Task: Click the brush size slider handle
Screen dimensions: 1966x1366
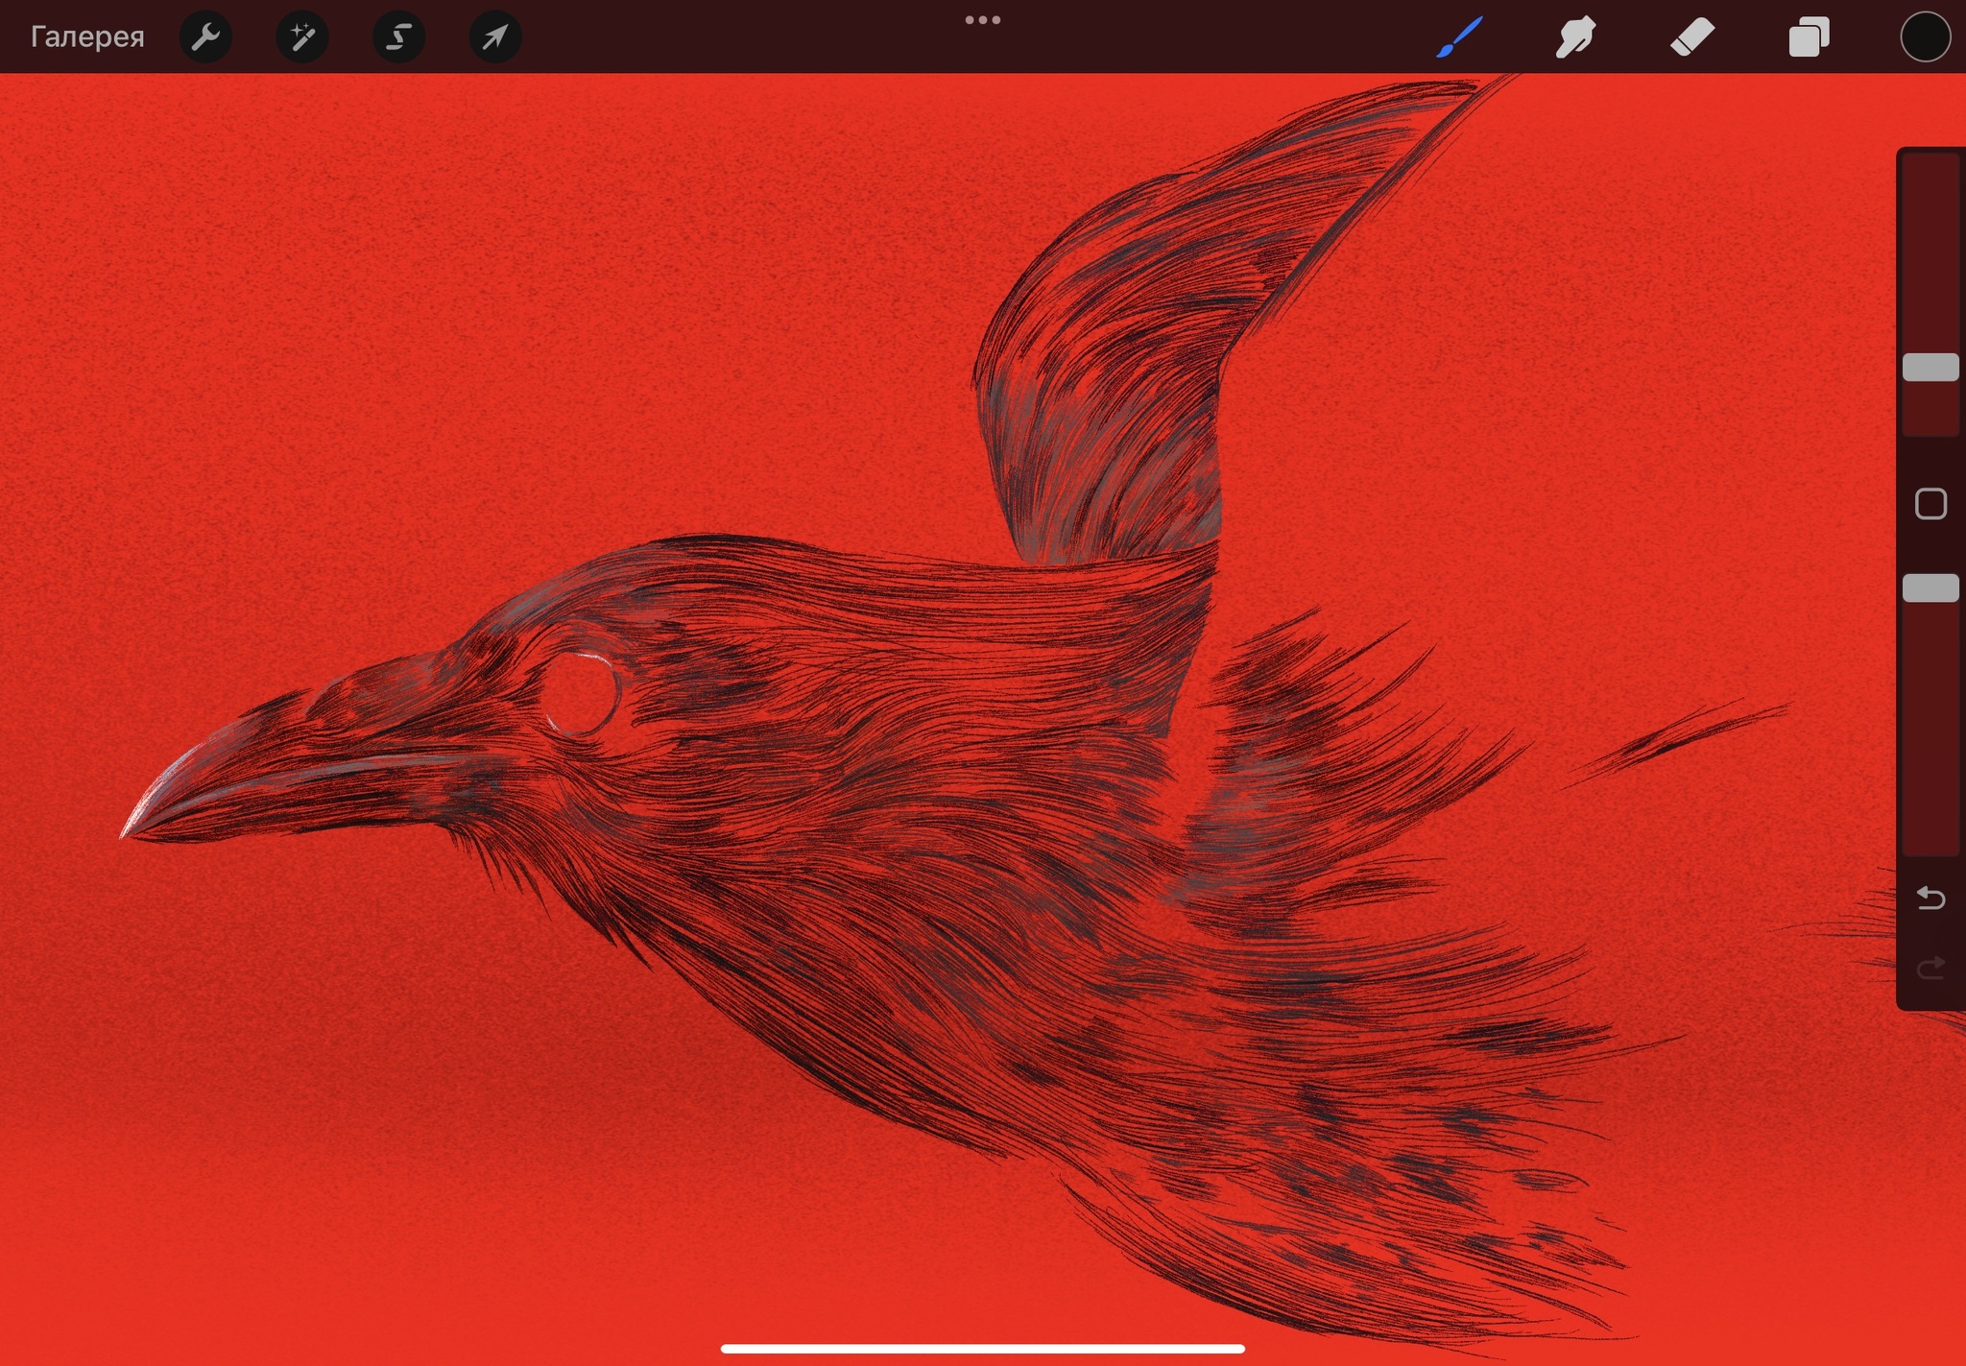Action: coord(1930,368)
